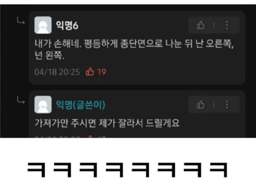Click the red thumbs-up icon next to 19
The height and width of the screenshot is (188, 256).
coord(90,72)
